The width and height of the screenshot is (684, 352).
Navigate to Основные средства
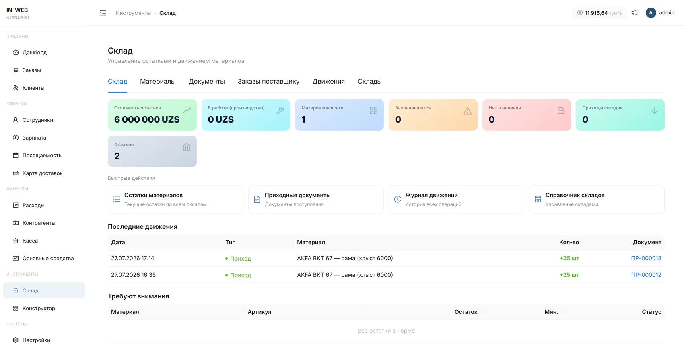tap(44, 258)
